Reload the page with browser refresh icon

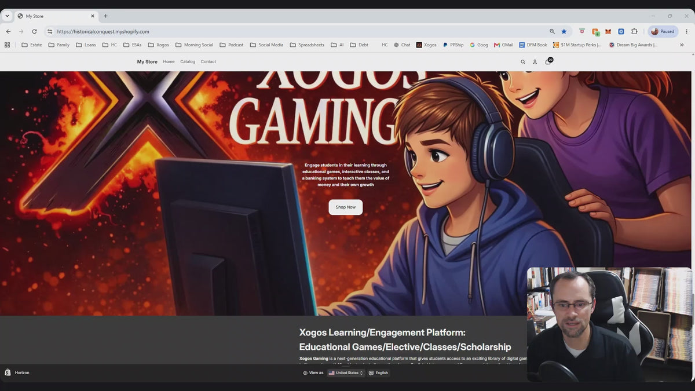point(34,31)
